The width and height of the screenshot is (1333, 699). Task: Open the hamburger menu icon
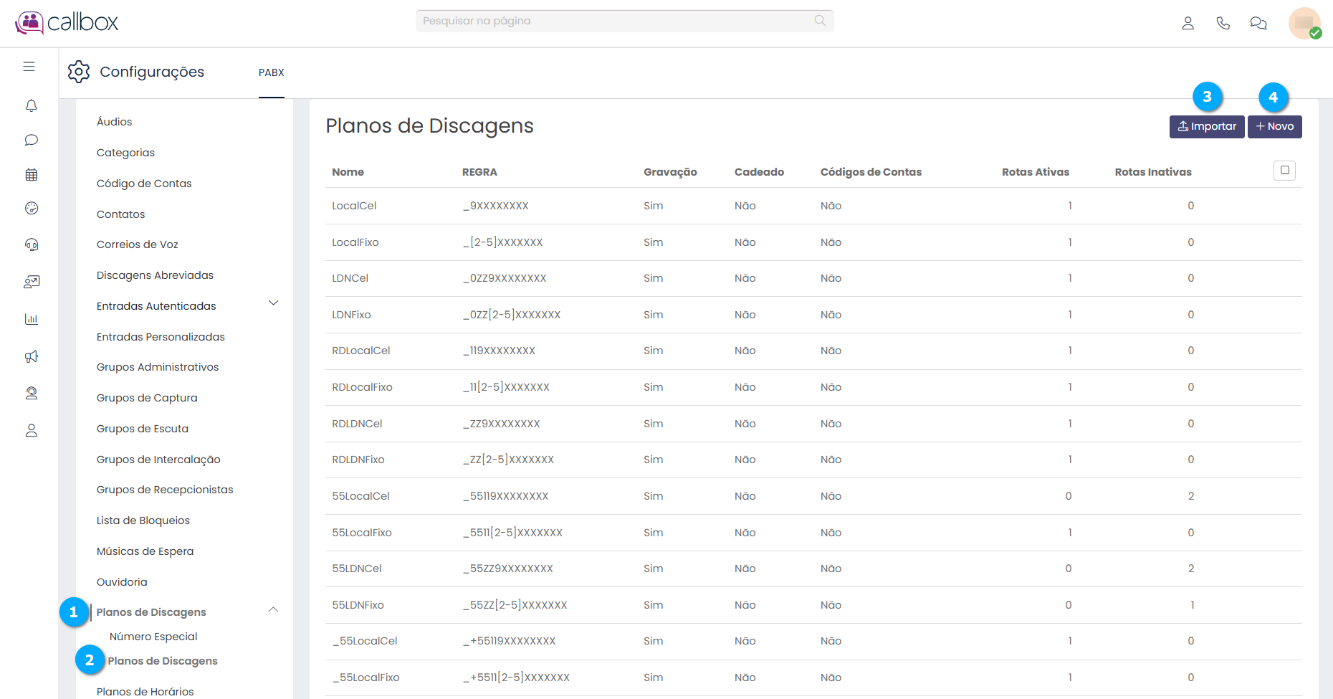tap(29, 67)
